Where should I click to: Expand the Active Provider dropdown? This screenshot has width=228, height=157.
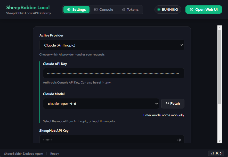point(112,45)
